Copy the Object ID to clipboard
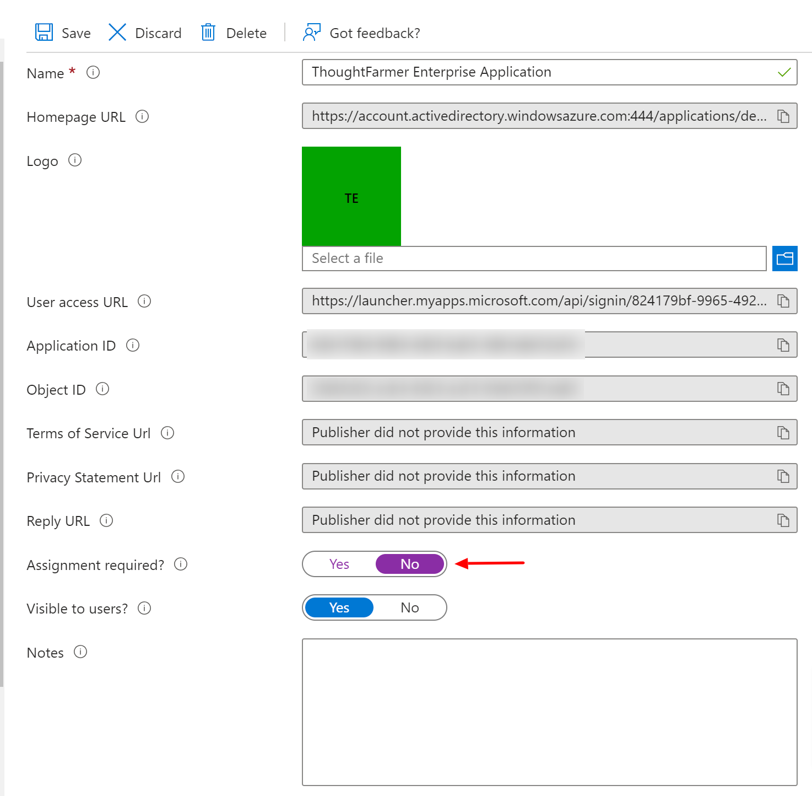Viewport: 812px width, 796px height. 783,389
